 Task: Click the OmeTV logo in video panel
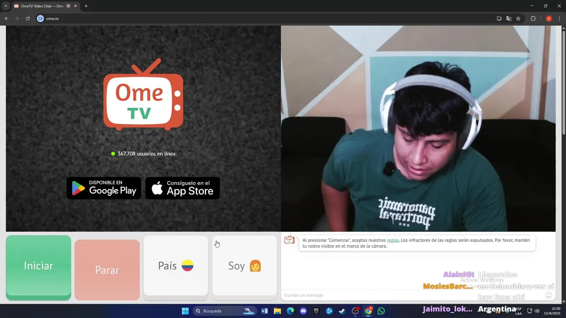143,95
